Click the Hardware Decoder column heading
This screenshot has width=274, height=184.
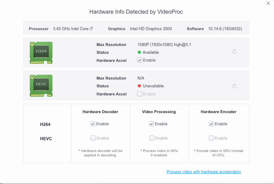coord(100,112)
